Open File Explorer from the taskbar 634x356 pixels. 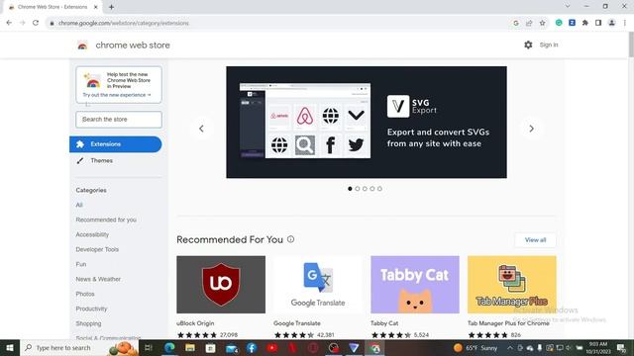pos(190,347)
